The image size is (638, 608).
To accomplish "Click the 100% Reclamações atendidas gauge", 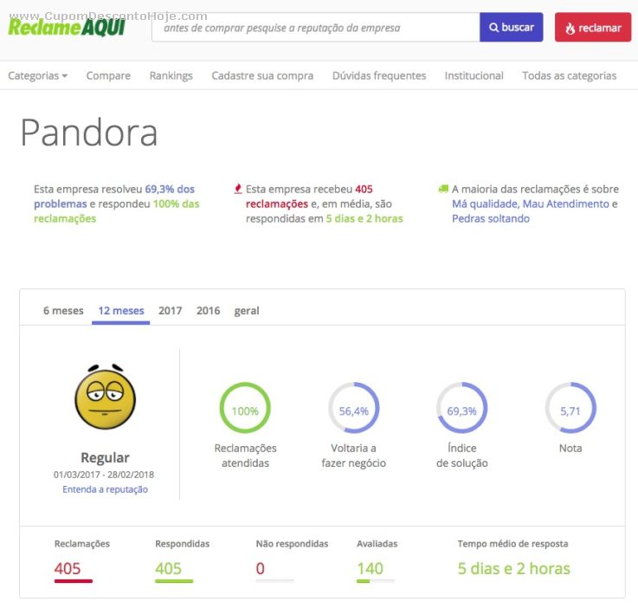I will pos(245,408).
